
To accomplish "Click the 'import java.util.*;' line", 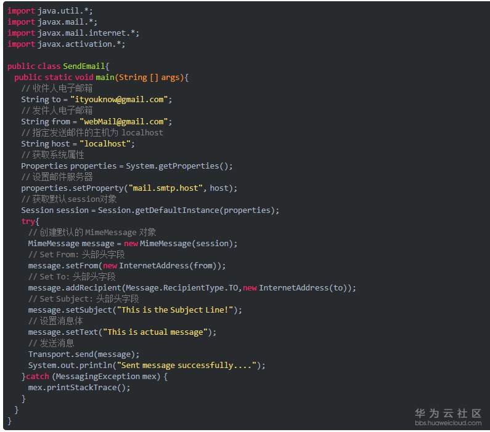I will pos(50,11).
